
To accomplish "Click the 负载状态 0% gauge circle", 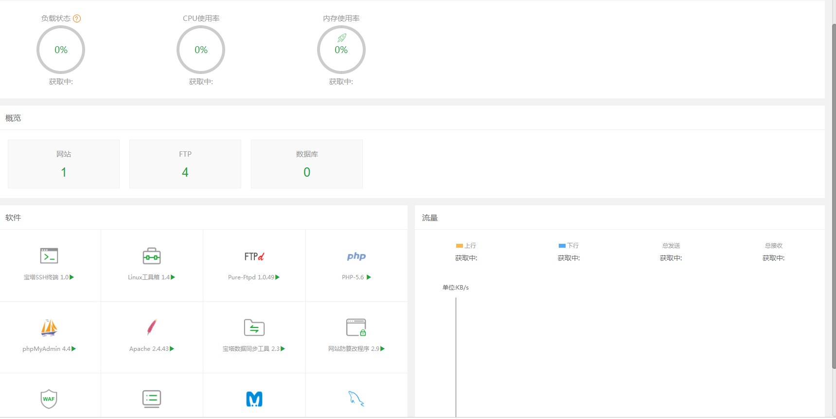I will (x=61, y=50).
